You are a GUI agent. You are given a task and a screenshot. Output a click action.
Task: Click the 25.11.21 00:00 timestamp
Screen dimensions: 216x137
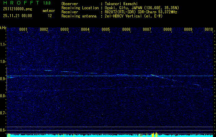(17, 16)
